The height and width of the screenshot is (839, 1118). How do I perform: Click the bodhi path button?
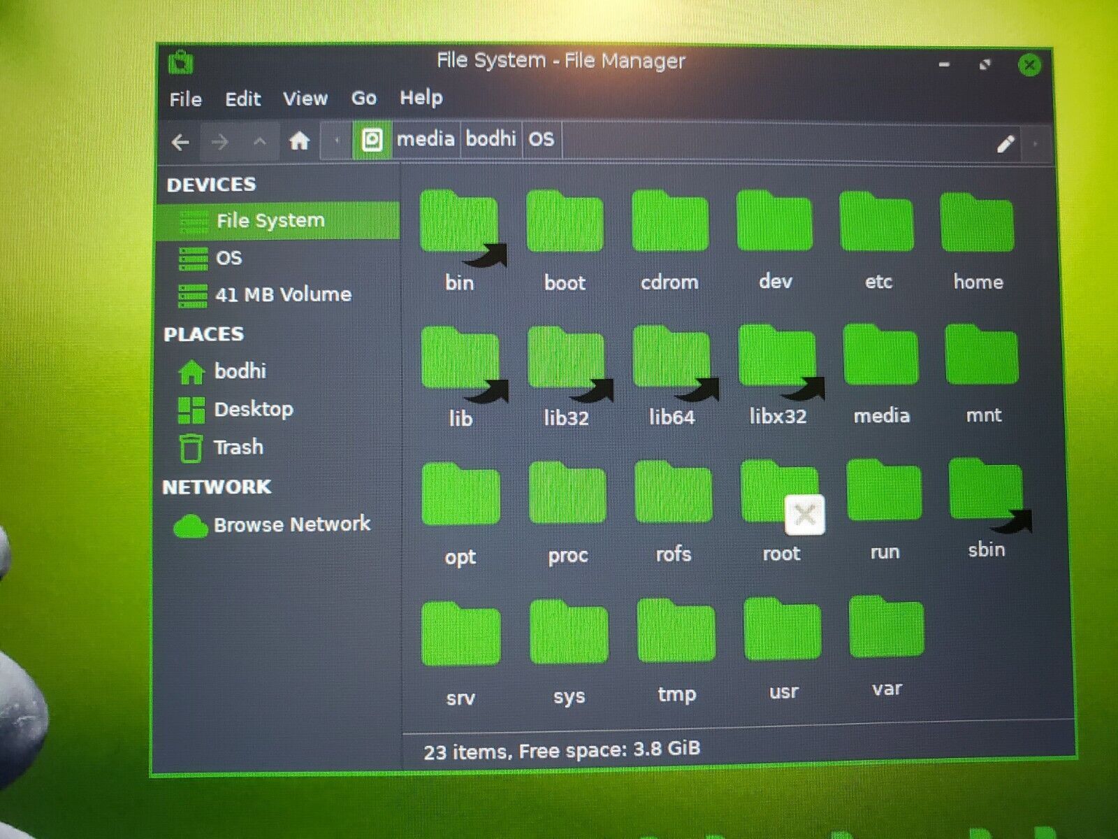tap(491, 138)
